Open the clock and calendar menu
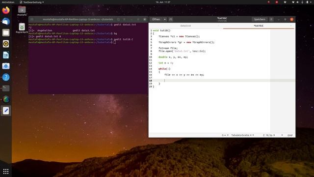Image resolution: width=314 pixels, height=177 pixels. pos(163,2)
